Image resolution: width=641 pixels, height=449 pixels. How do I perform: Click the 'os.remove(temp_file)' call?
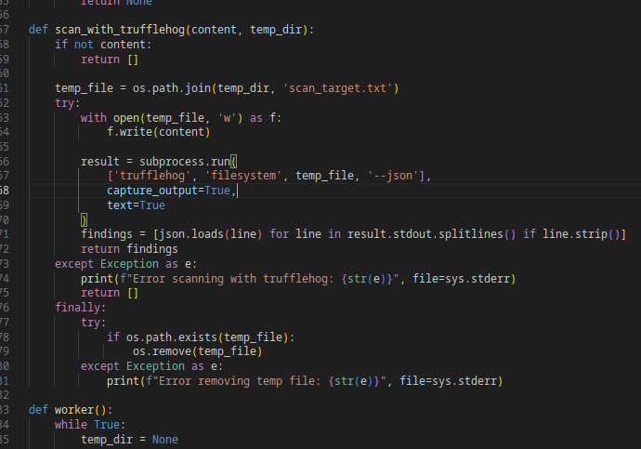click(x=198, y=351)
